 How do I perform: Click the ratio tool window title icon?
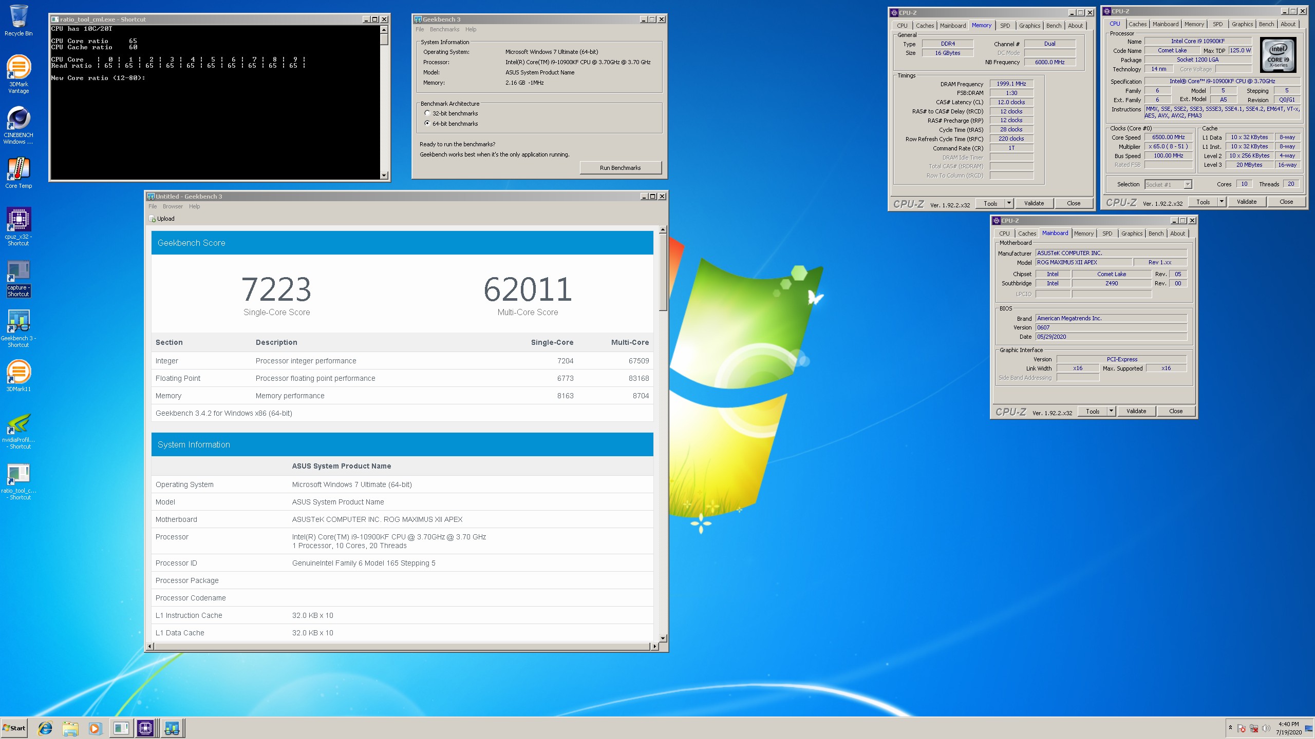(55, 20)
